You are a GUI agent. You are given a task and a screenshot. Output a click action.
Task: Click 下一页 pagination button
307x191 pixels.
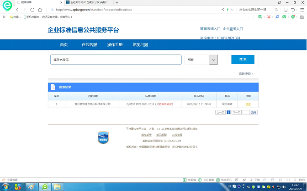pyautogui.click(x=236, y=112)
